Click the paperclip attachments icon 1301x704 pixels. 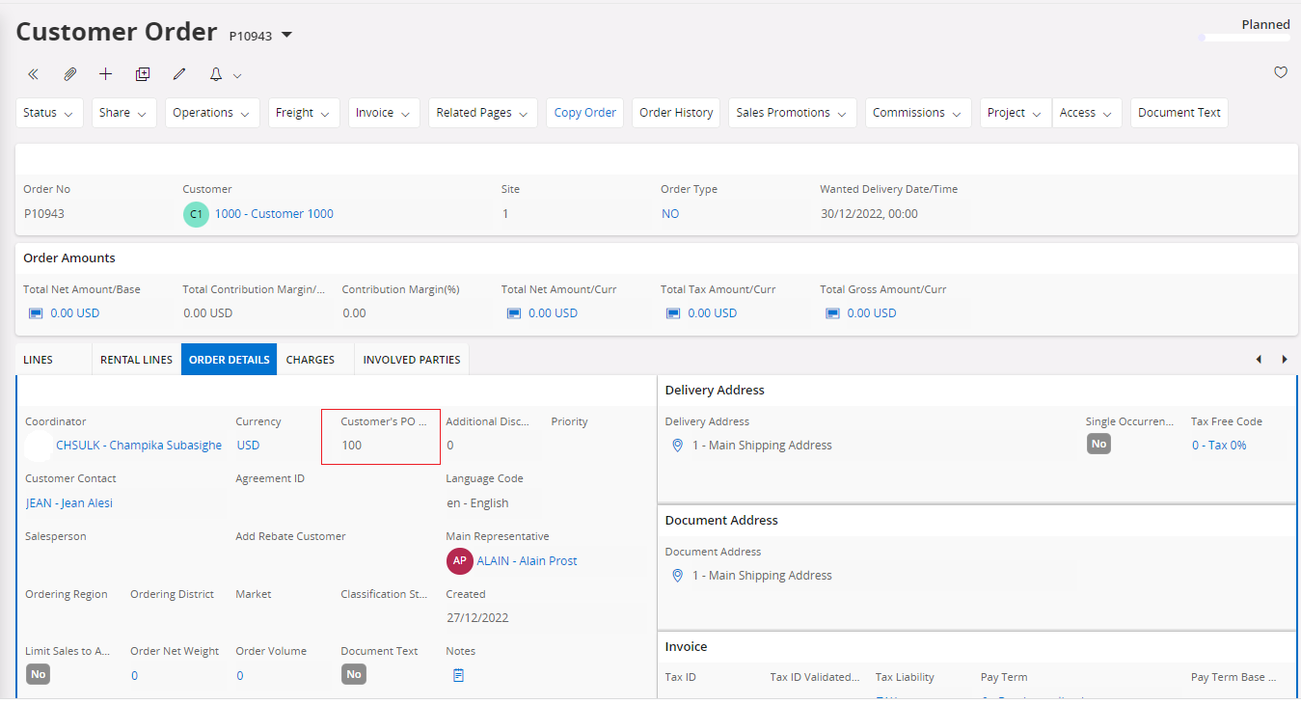click(69, 74)
